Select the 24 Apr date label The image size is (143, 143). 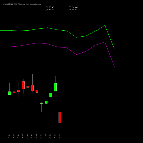(41, 136)
